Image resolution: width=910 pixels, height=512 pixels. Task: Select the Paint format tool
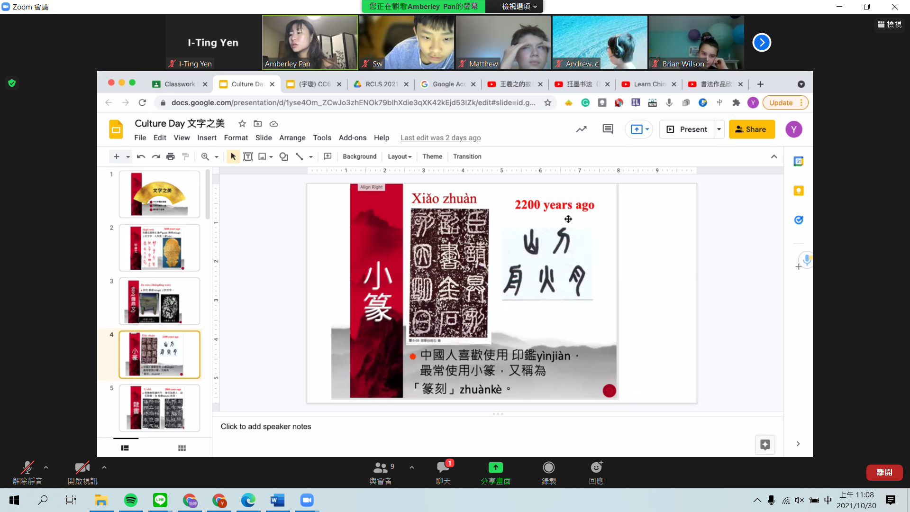(185, 156)
